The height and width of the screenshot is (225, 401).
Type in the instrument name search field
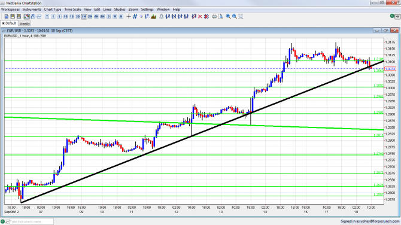pos(32,221)
